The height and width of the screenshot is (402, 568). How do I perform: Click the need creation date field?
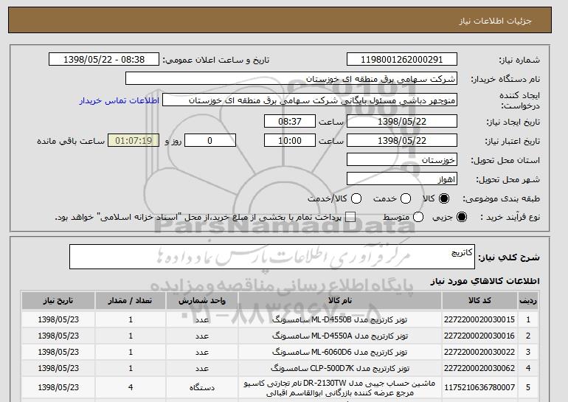(x=402, y=120)
